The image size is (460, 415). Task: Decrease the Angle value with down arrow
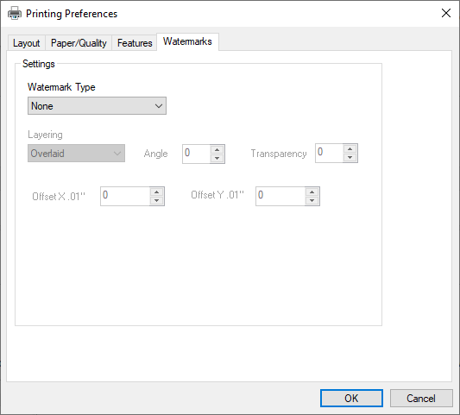(x=217, y=158)
